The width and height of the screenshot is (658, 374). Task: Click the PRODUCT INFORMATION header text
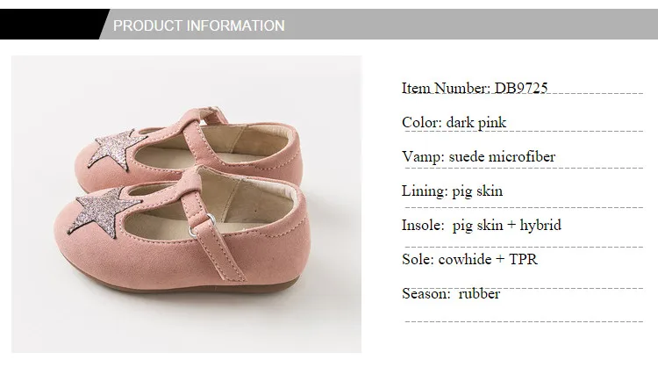(198, 25)
